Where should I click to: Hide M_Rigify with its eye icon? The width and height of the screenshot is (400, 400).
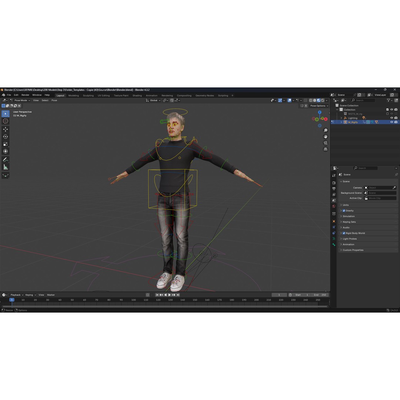click(x=391, y=122)
